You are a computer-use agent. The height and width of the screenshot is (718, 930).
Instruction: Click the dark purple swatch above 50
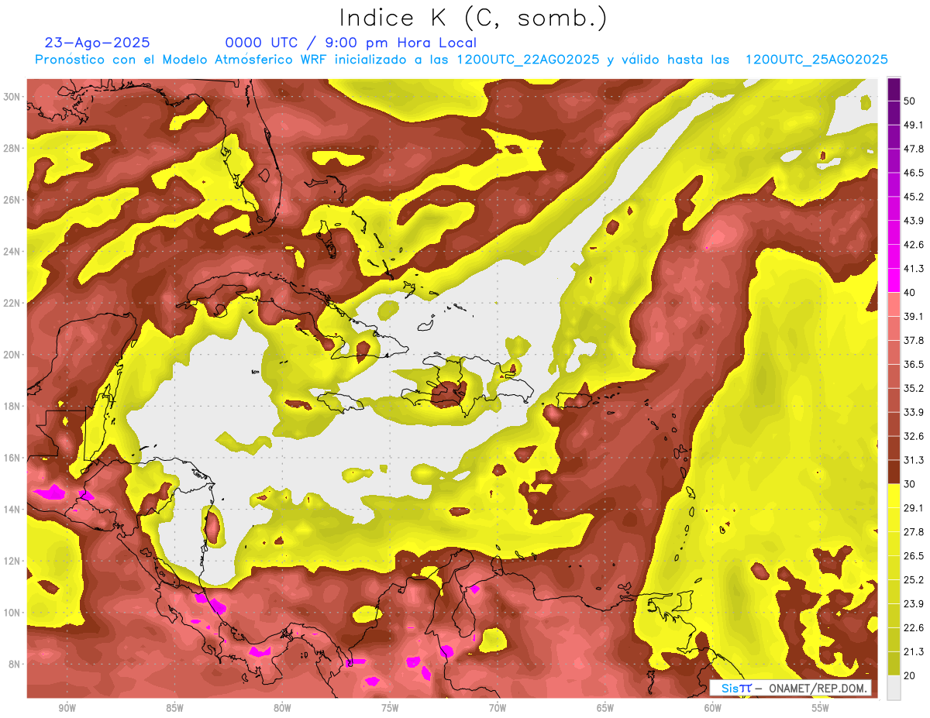point(894,89)
